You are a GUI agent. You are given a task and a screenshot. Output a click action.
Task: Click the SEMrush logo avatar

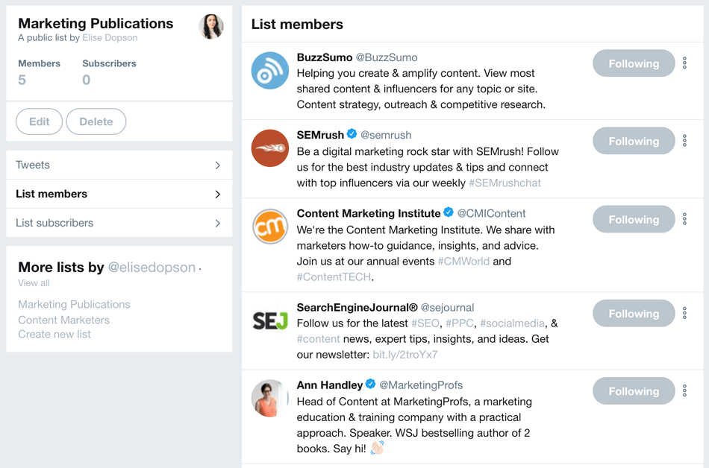[x=268, y=148]
